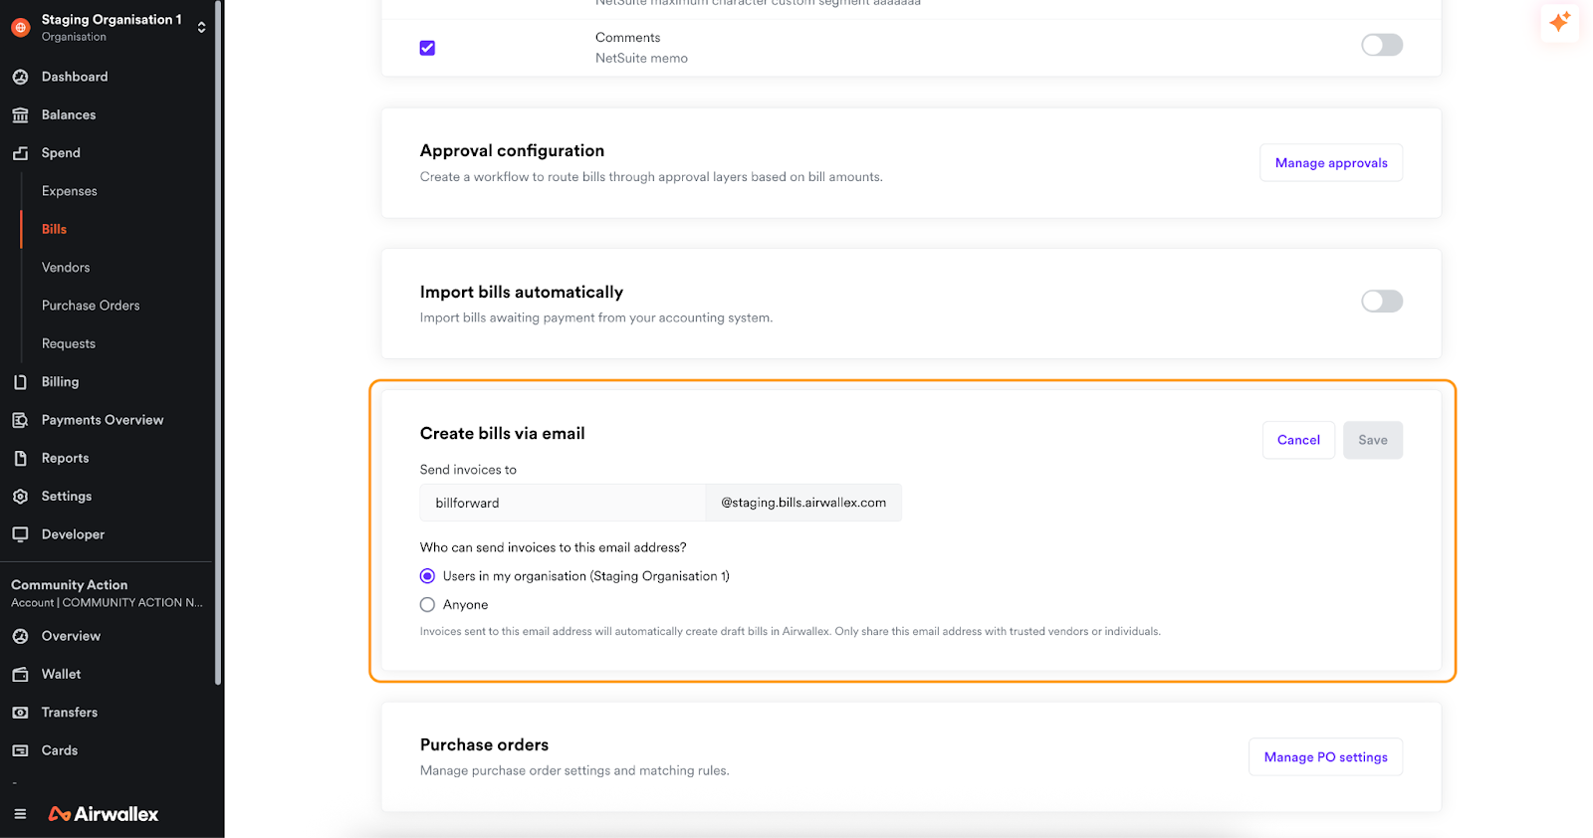Click the billforward email input field
The width and height of the screenshot is (1593, 838).
[562, 504]
